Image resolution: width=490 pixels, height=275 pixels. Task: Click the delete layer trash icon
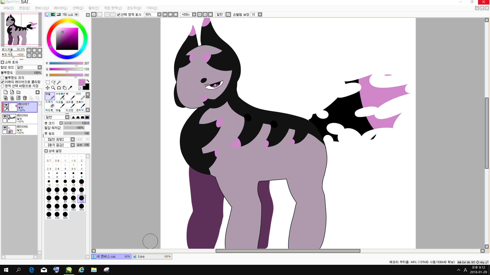pyautogui.click(x=25, y=98)
